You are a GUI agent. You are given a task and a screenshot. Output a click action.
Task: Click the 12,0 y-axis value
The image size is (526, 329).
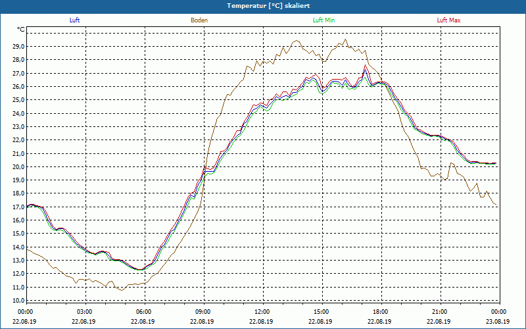18,273
